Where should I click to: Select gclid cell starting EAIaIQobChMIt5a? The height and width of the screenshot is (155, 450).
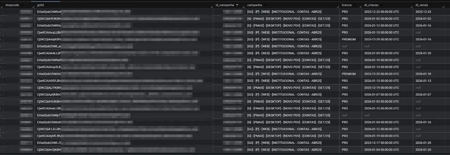(124, 26)
